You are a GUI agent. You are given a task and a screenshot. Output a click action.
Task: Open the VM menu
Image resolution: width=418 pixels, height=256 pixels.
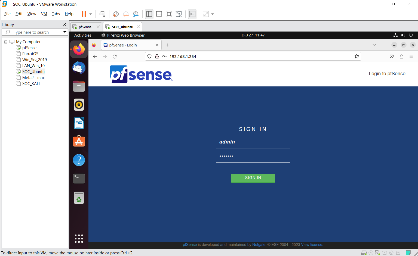(x=44, y=14)
